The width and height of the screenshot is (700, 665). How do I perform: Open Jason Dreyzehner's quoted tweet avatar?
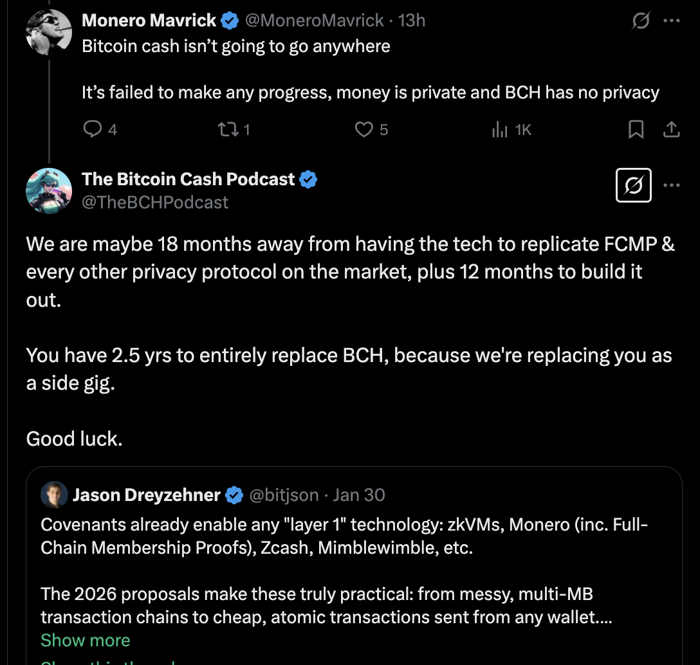pyautogui.click(x=53, y=495)
